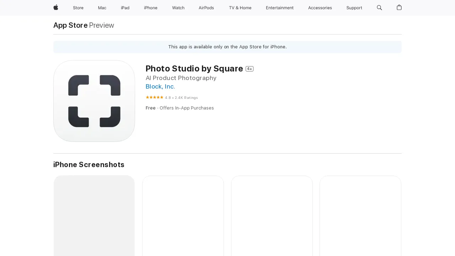Click the iPad navigation item

(x=125, y=8)
